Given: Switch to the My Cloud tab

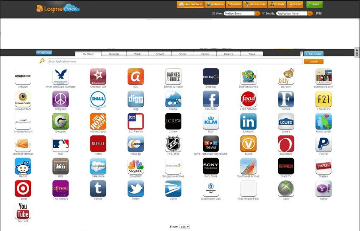Looking at the screenshot, I should (88, 54).
